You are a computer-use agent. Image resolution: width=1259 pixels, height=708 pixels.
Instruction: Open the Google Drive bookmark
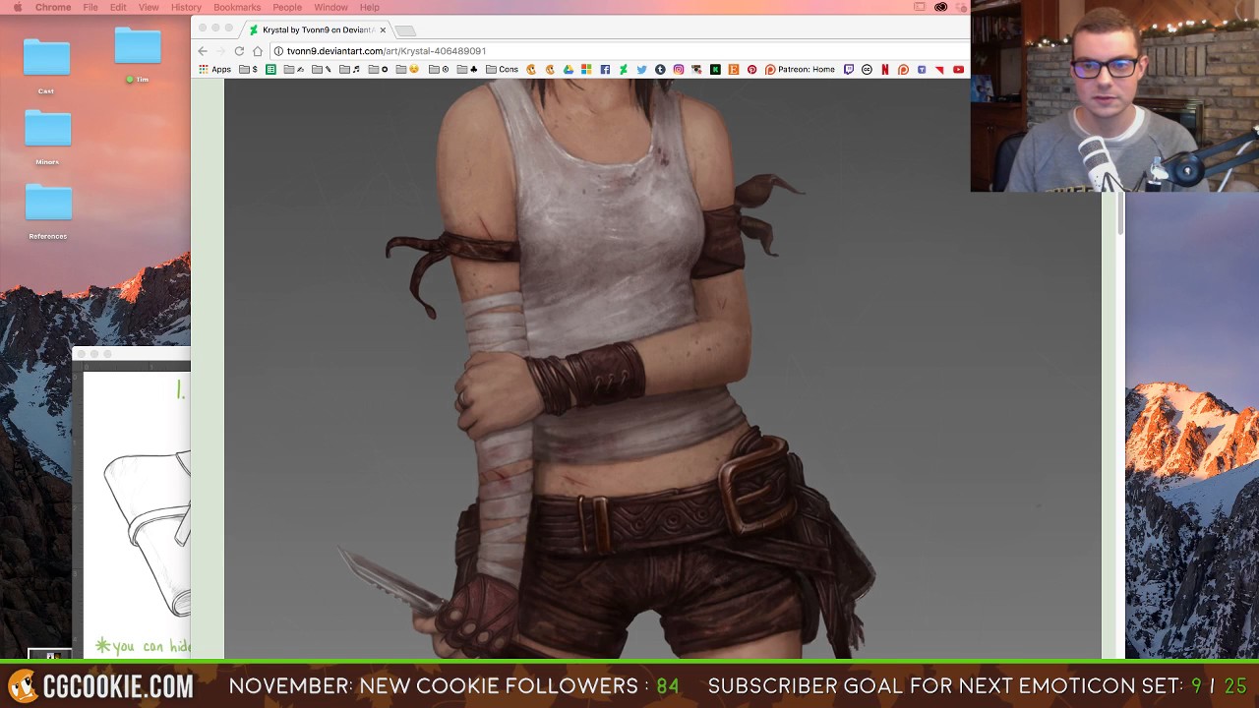[x=569, y=70]
